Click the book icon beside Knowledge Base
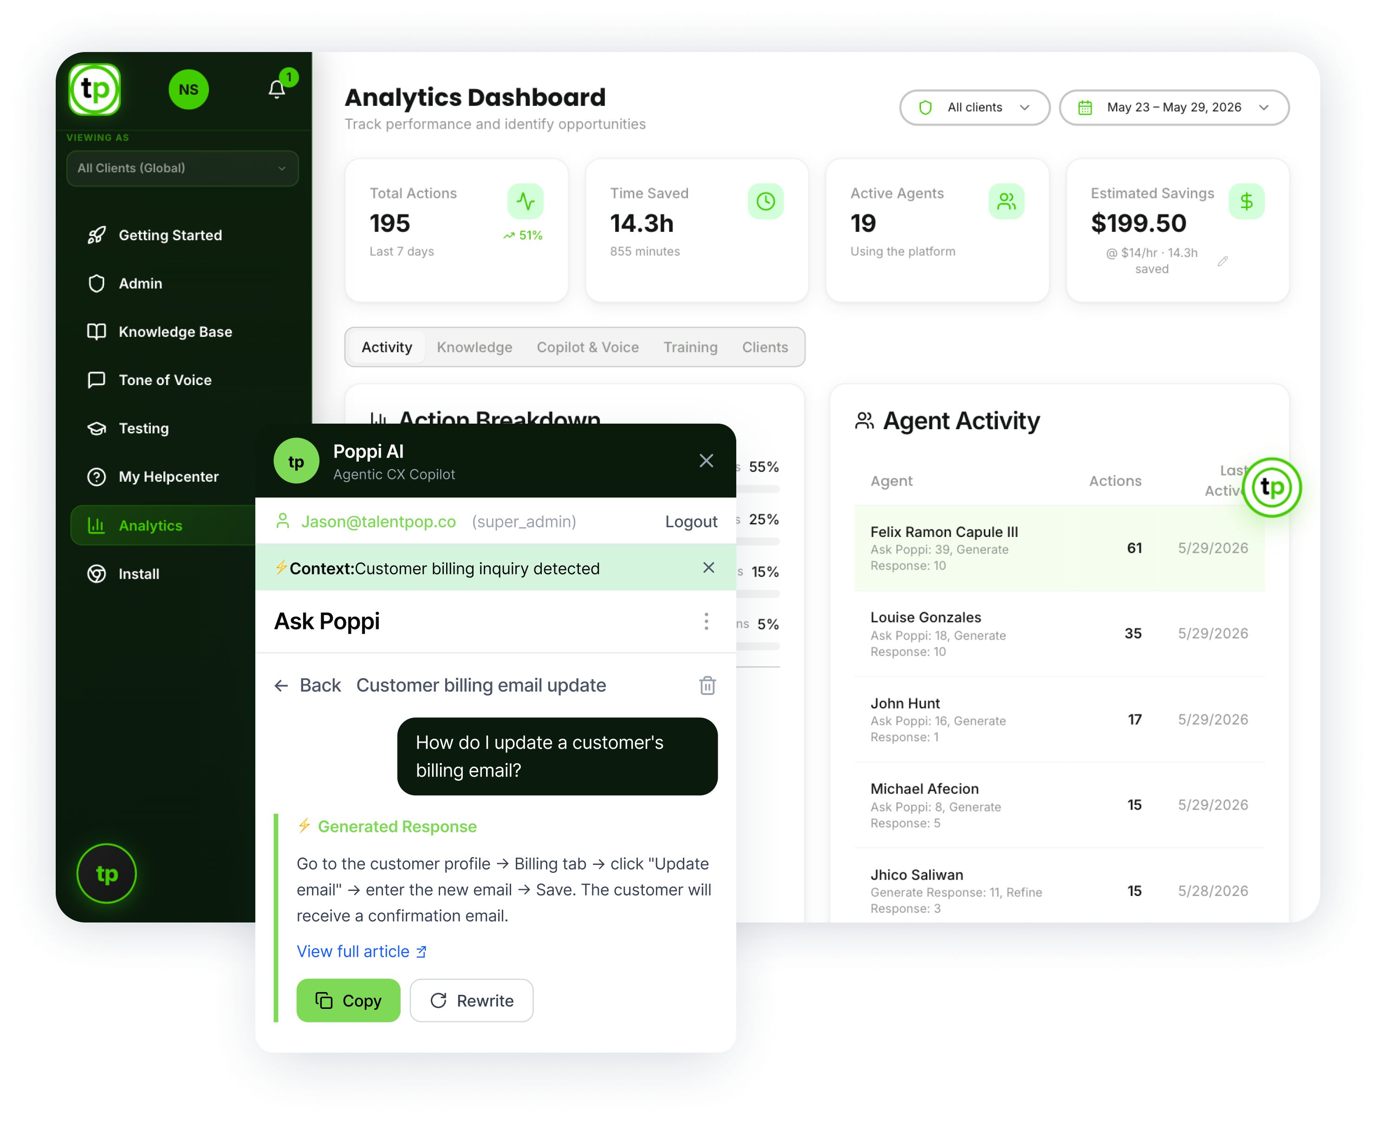This screenshot has height=1125, width=1376. [x=97, y=332]
